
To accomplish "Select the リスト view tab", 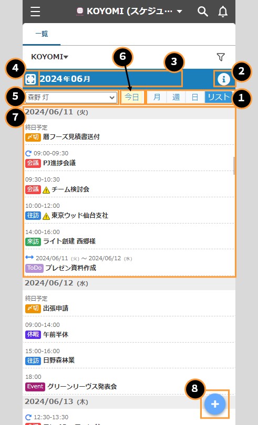I will 219,97.
